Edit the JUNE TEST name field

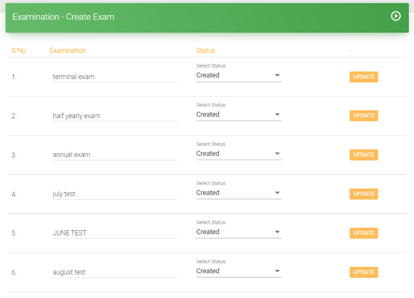coord(114,233)
